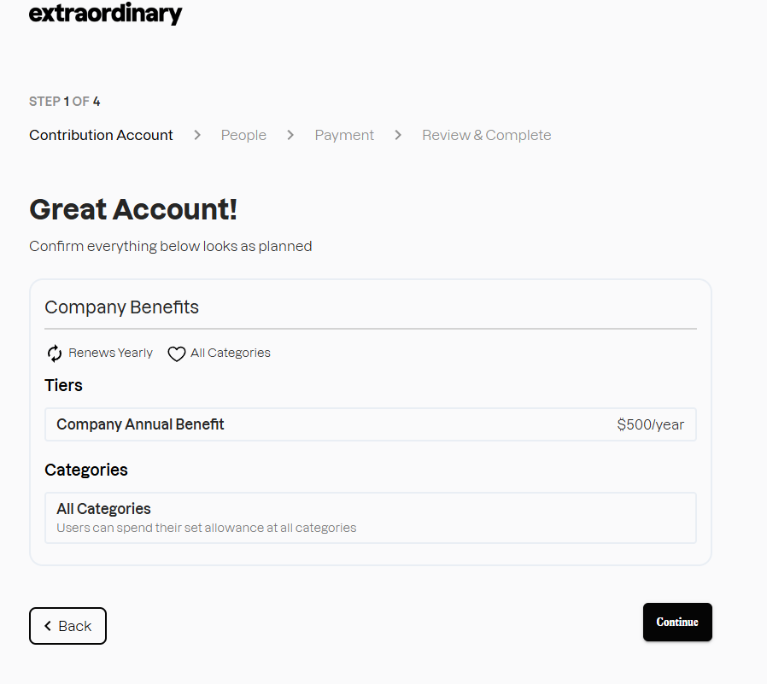Click the $500/year amount

650,424
